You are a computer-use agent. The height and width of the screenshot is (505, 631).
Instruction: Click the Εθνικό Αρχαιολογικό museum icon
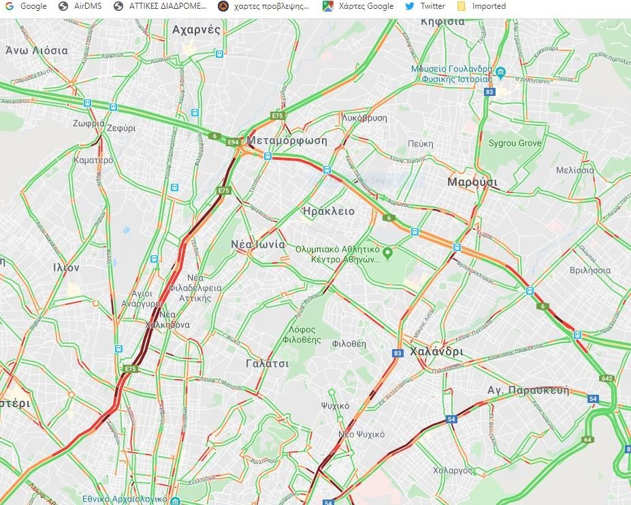pyautogui.click(x=175, y=500)
